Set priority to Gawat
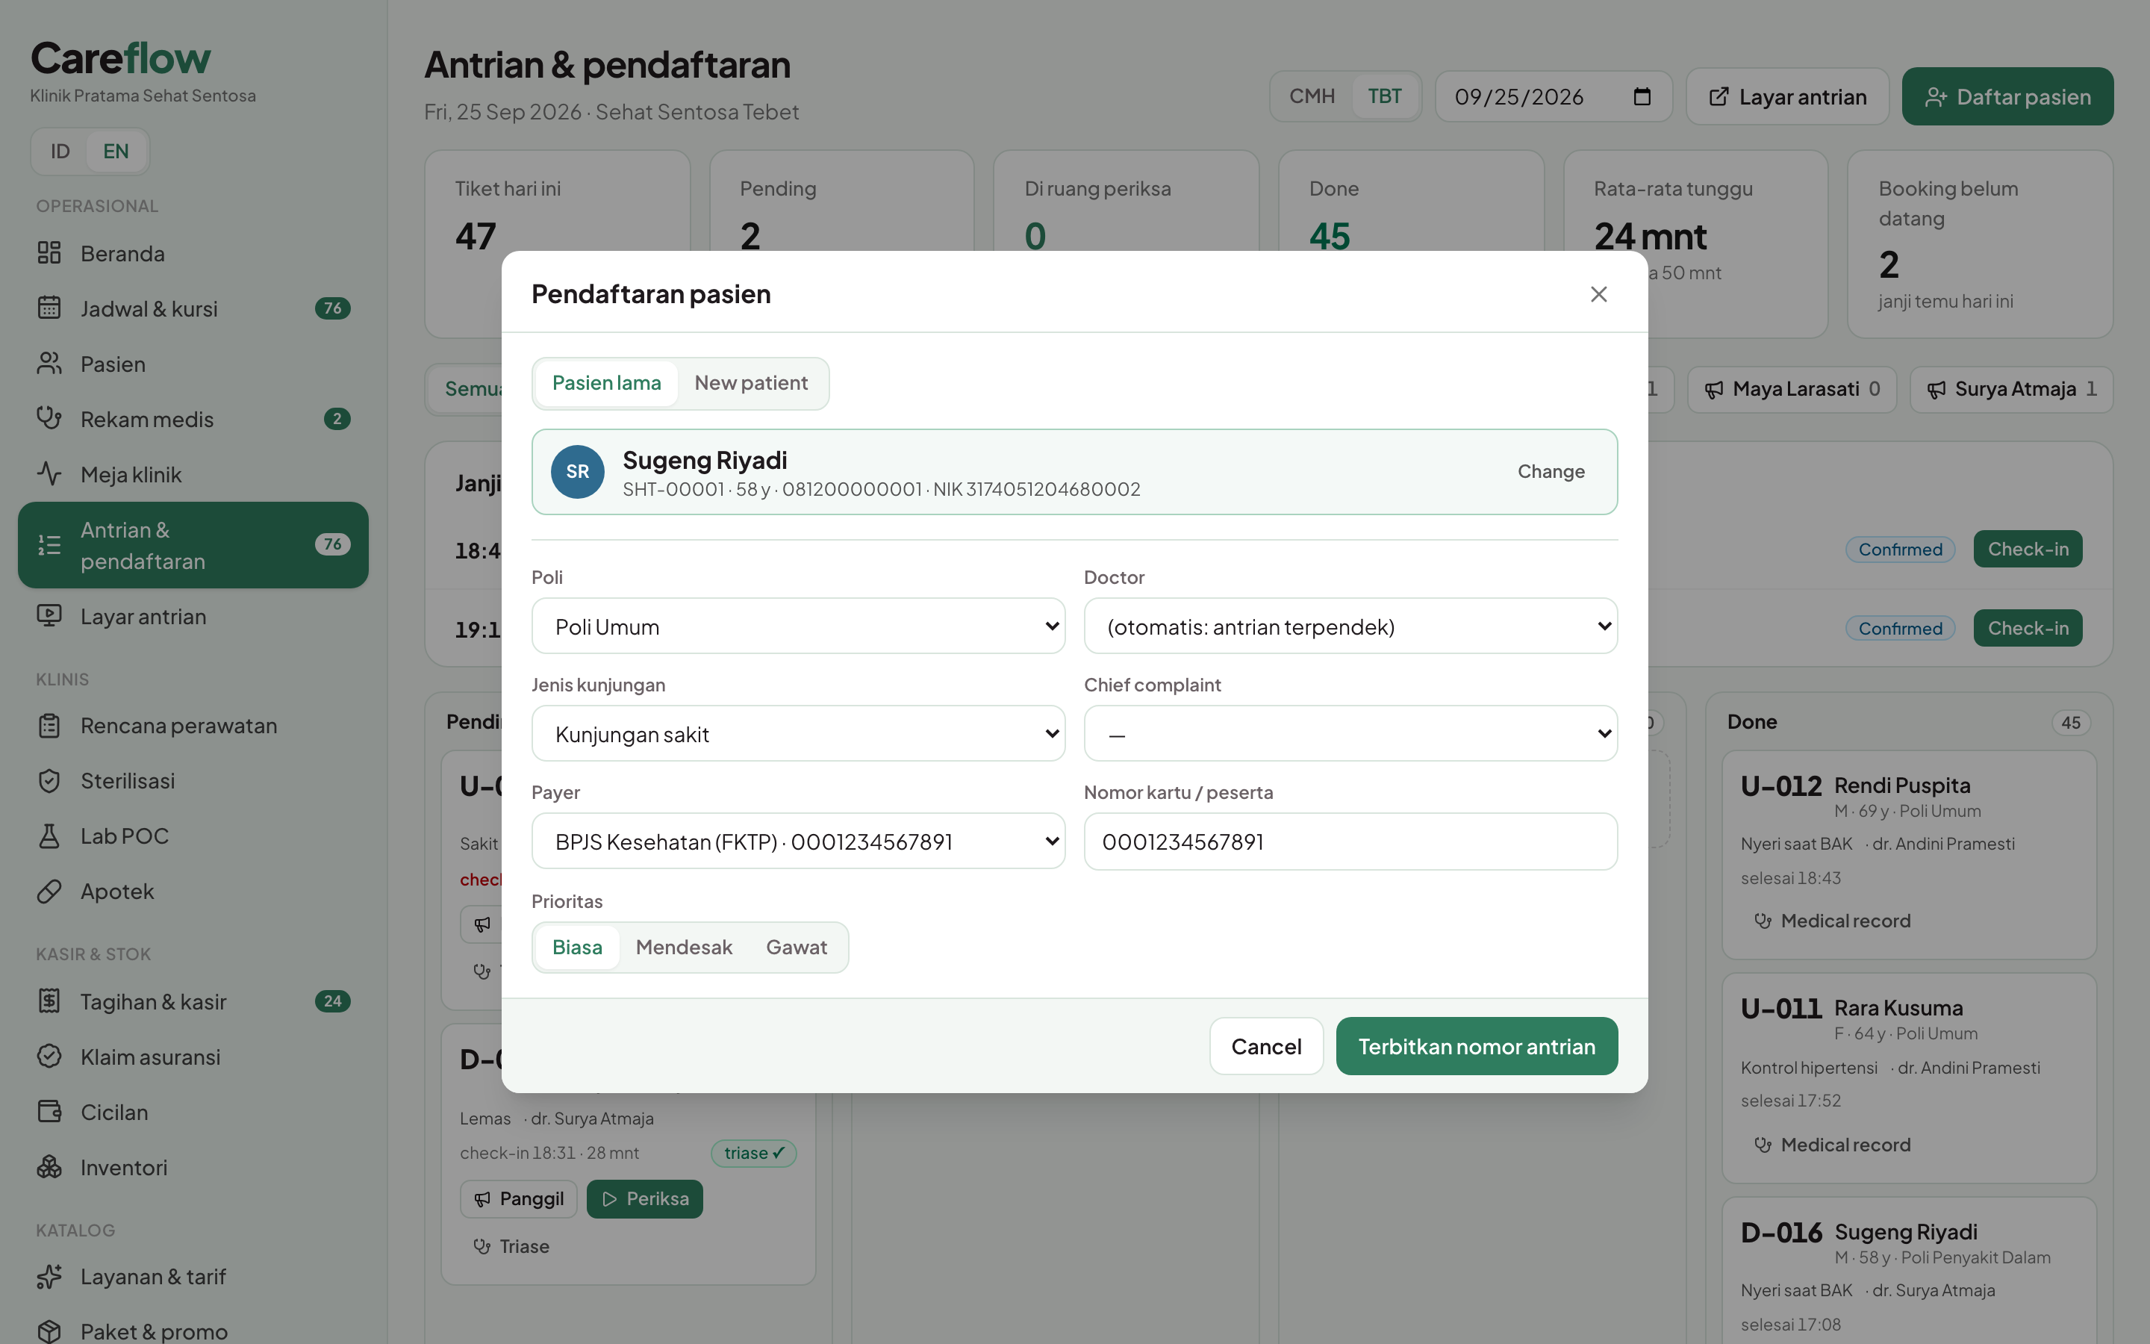The height and width of the screenshot is (1344, 2150). (x=796, y=947)
